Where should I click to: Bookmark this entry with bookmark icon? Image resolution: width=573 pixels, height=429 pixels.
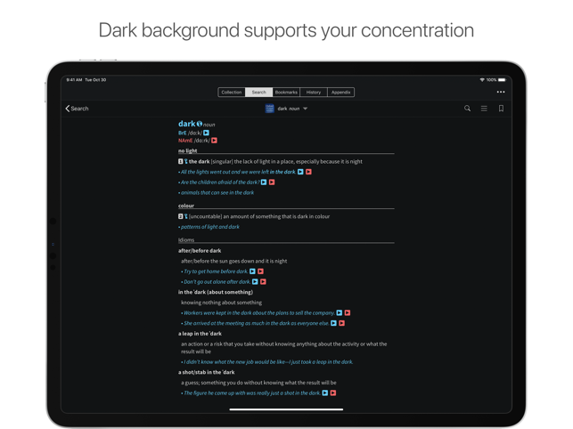501,109
